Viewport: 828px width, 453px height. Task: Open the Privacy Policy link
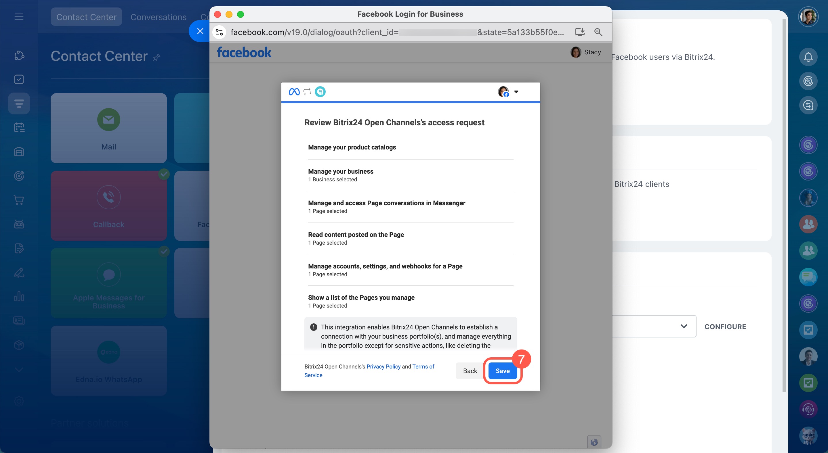(383, 366)
